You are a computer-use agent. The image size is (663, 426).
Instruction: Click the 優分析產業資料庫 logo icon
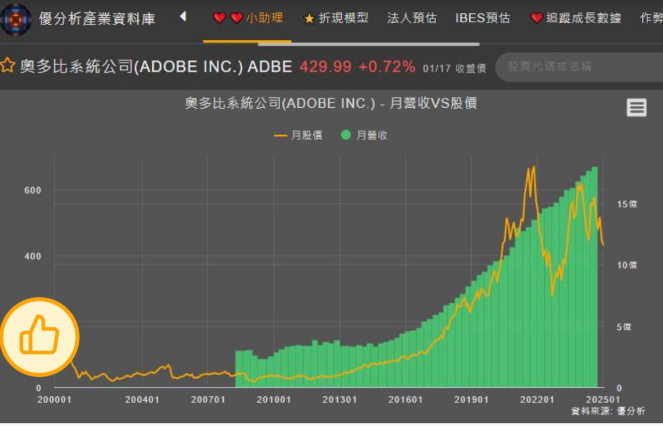[16, 19]
